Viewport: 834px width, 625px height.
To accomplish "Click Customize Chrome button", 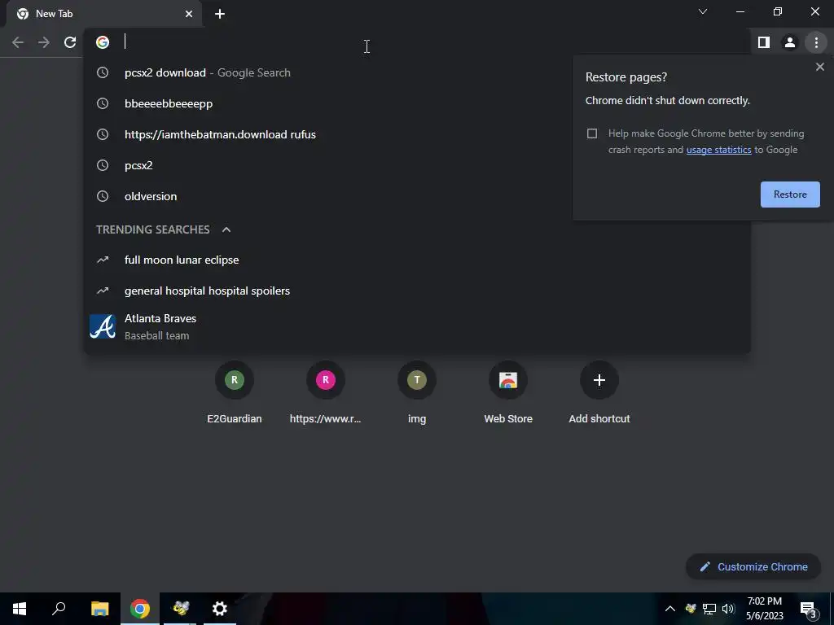I will click(x=753, y=567).
